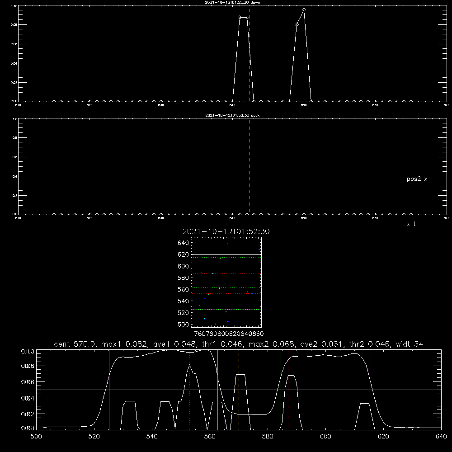Click the '0.06' y-axis label of bottom plot
The height and width of the screenshot is (452, 452).
tap(28, 382)
